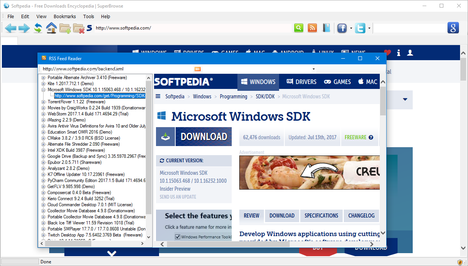Click the info icon on Softpedia header
Viewport: 468px width, 266px height.
(x=399, y=53)
